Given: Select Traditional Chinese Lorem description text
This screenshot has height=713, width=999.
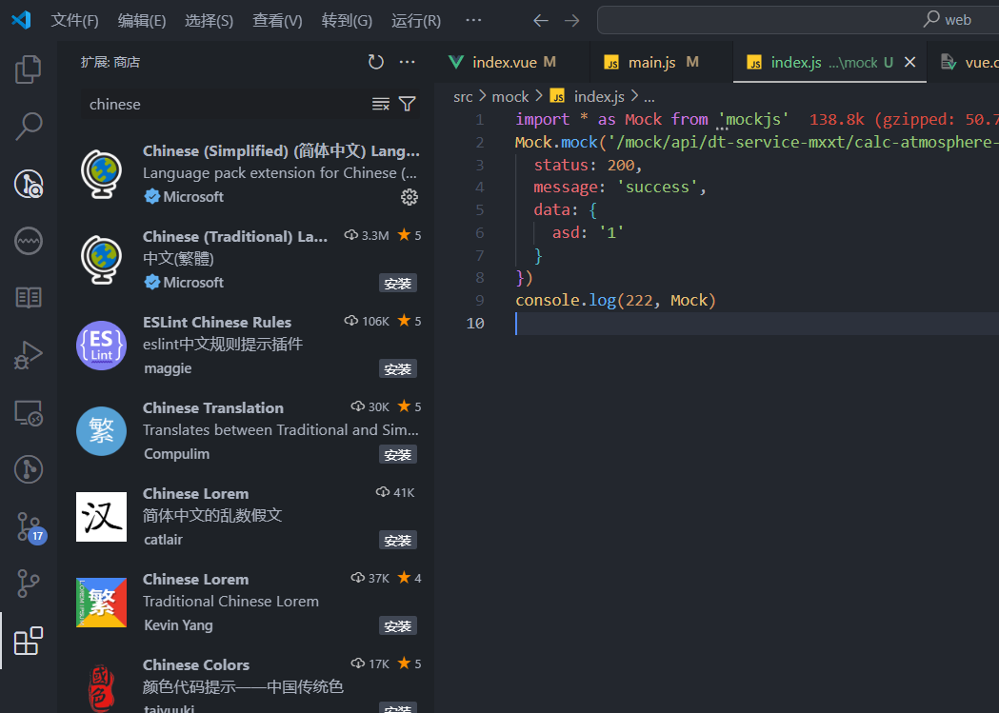Looking at the screenshot, I should pos(230,602).
